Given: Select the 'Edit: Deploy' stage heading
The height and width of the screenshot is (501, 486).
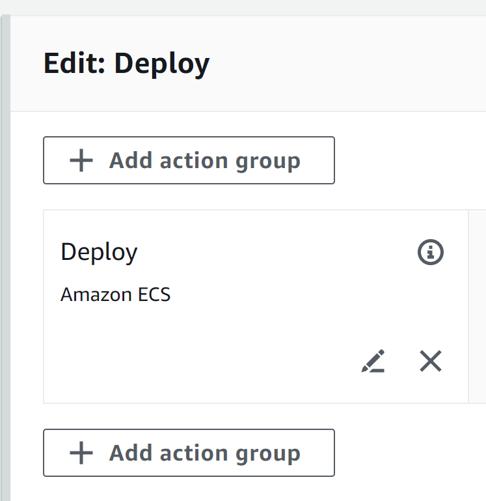Looking at the screenshot, I should pyautogui.click(x=126, y=64).
